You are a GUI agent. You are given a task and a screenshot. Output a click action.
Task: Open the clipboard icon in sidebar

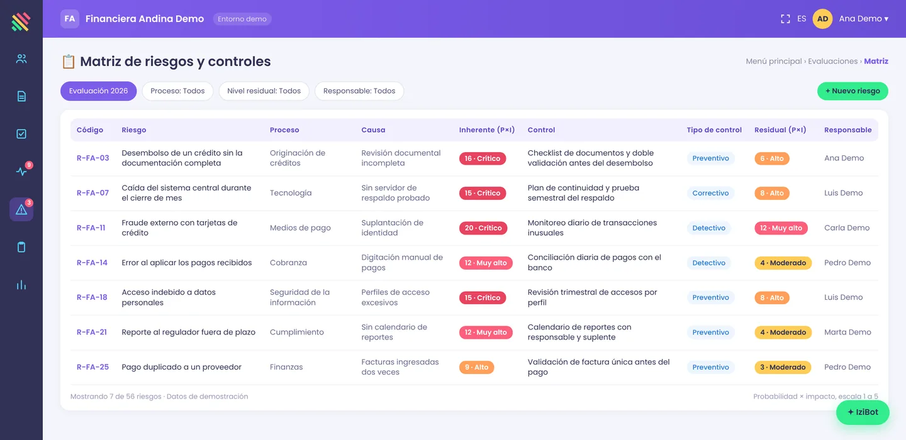click(x=21, y=247)
